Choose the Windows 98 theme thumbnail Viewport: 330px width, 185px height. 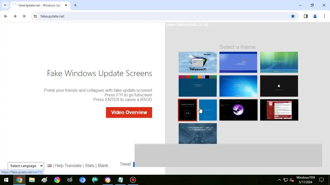pos(198,62)
